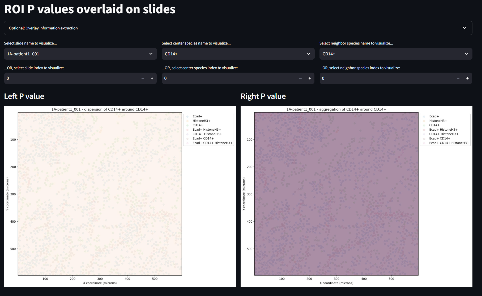Focus the neighbor species index field
The height and width of the screenshot is (296, 482).
(387, 78)
